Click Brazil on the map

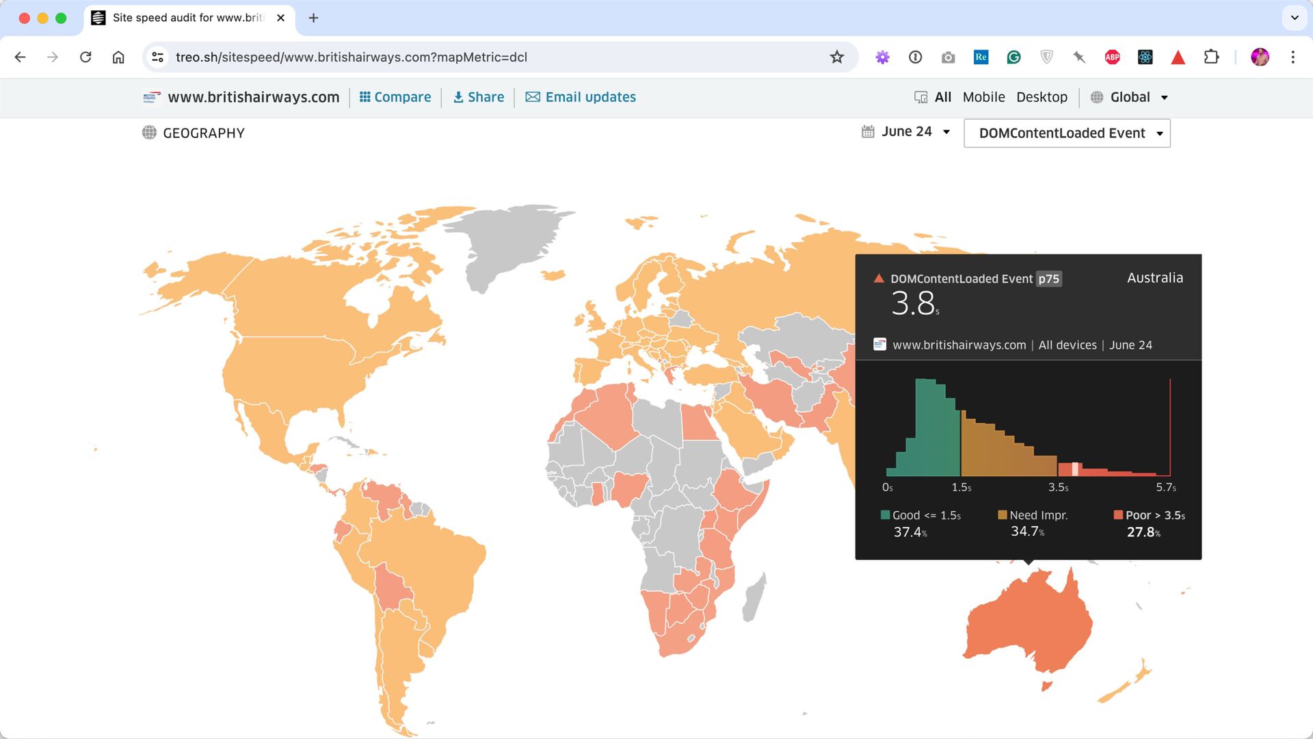point(431,568)
